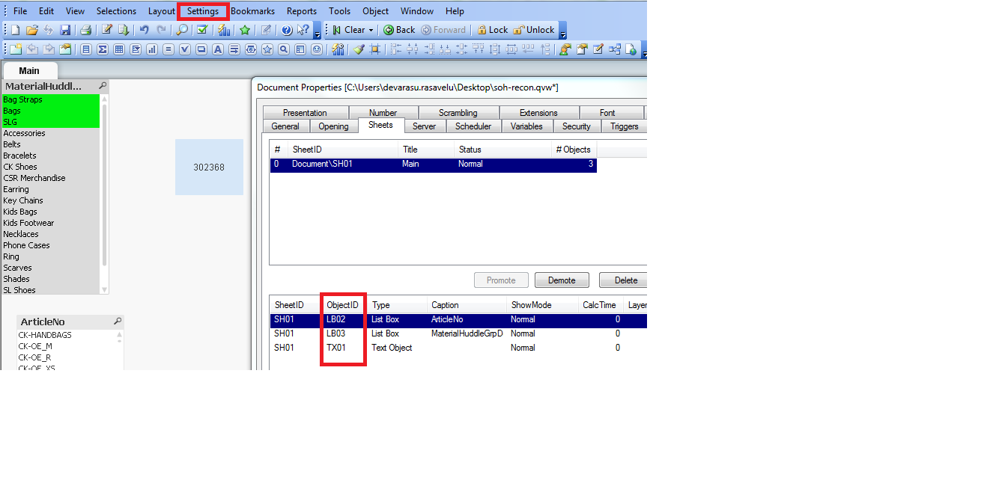The width and height of the screenshot is (987, 486).
Task: Click the Help Topics question mark icon
Action: tap(286, 30)
